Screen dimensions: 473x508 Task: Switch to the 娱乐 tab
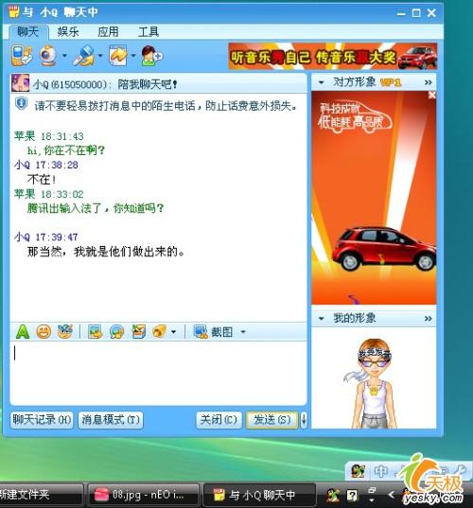point(68,32)
